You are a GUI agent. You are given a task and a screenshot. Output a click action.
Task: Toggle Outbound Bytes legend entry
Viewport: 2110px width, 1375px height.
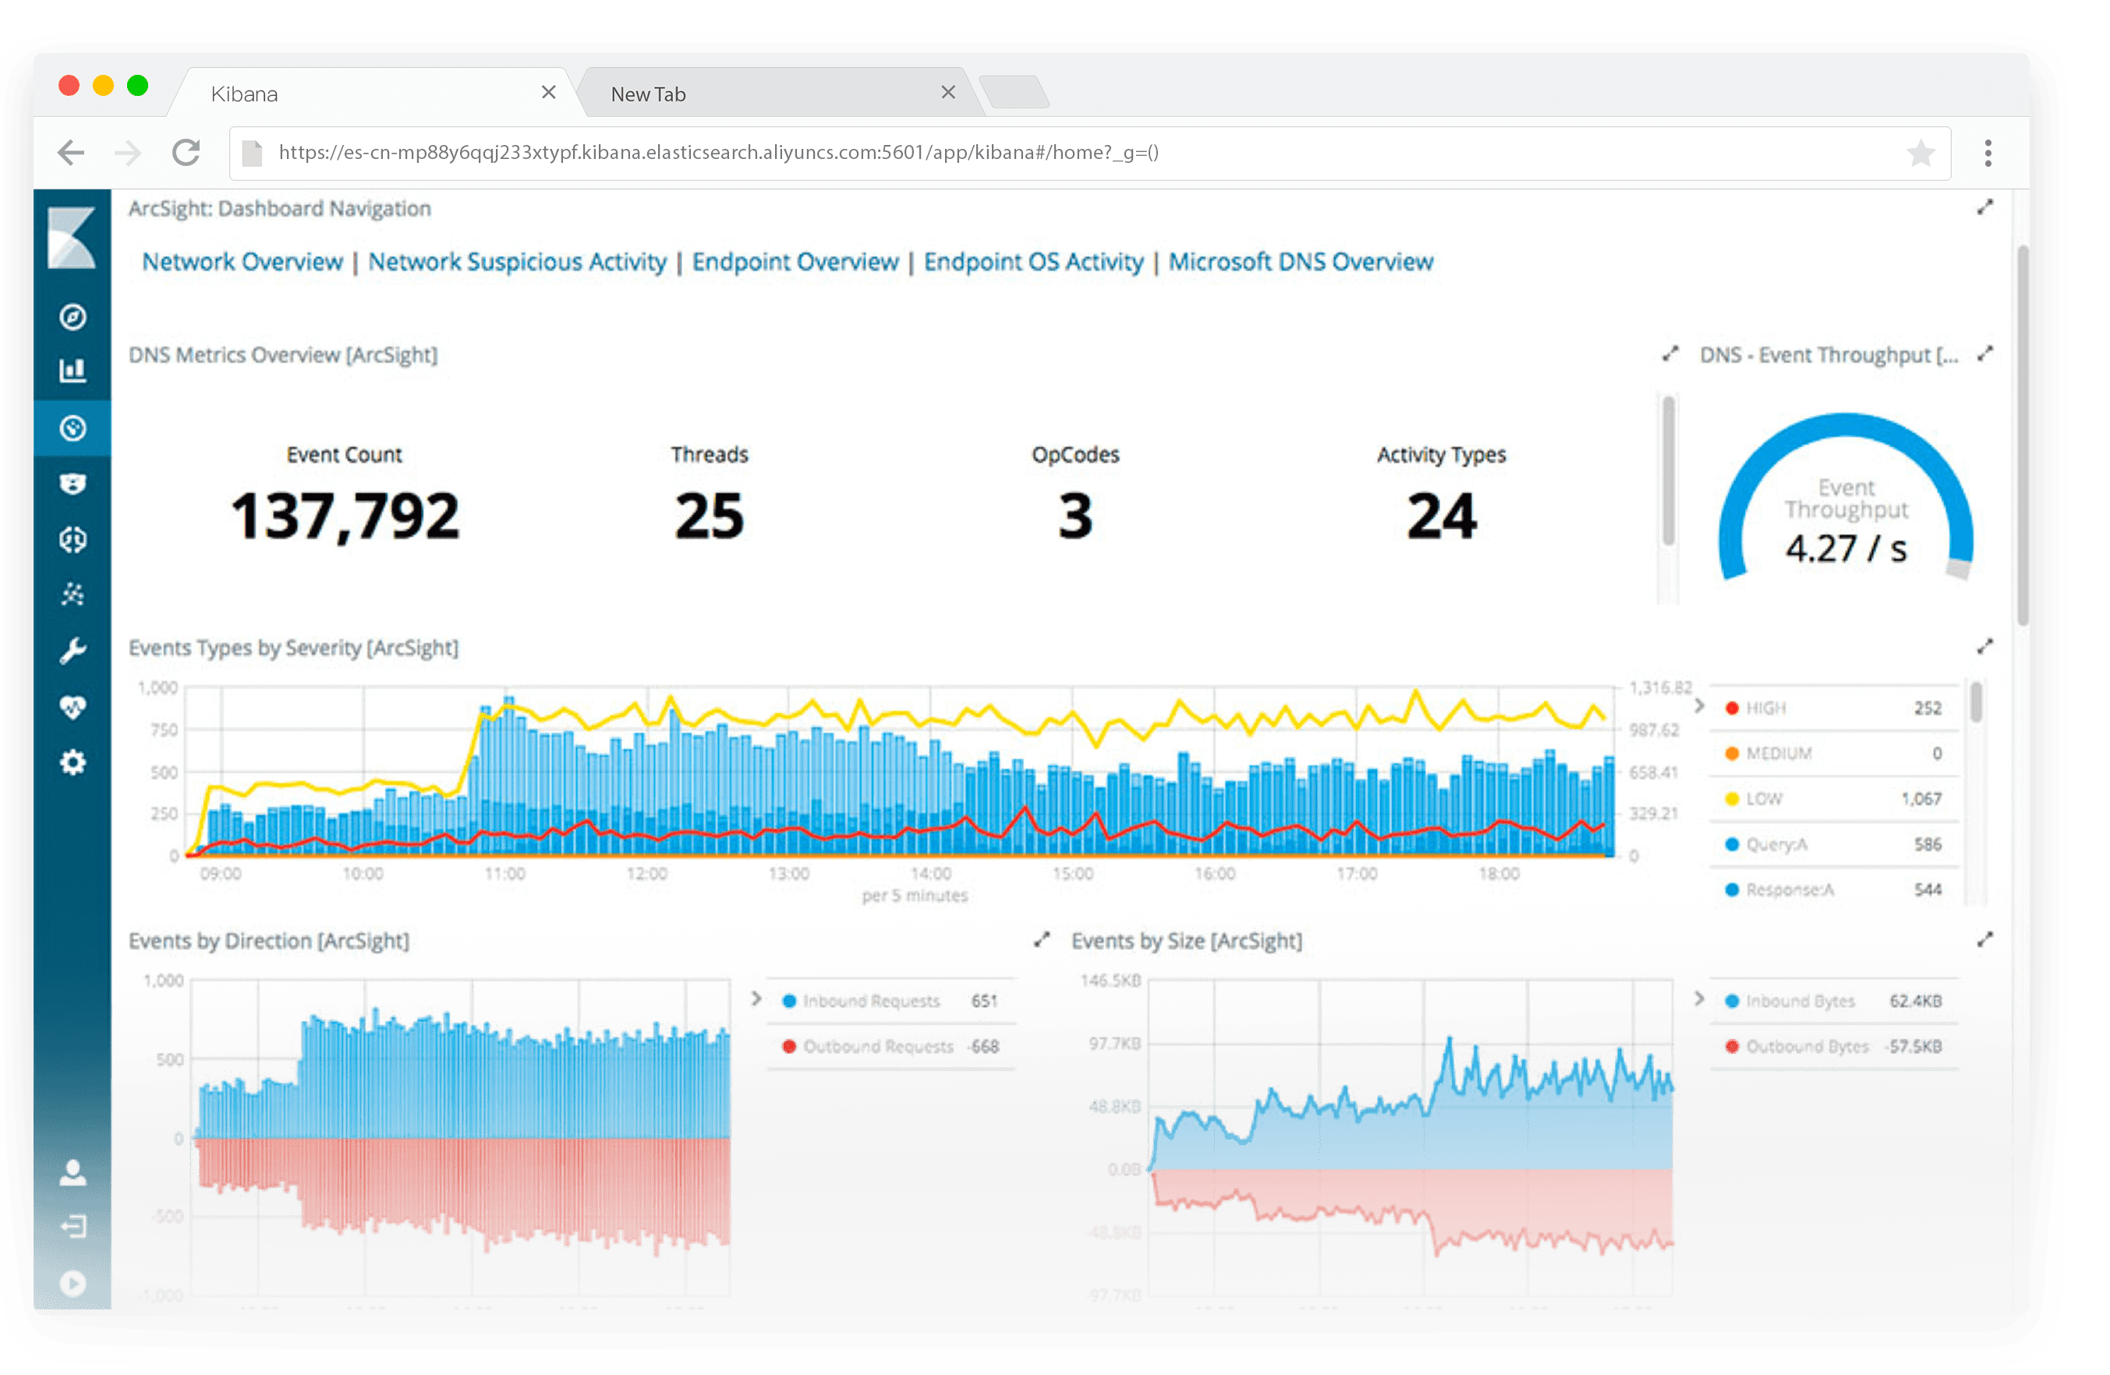click(x=1833, y=1046)
